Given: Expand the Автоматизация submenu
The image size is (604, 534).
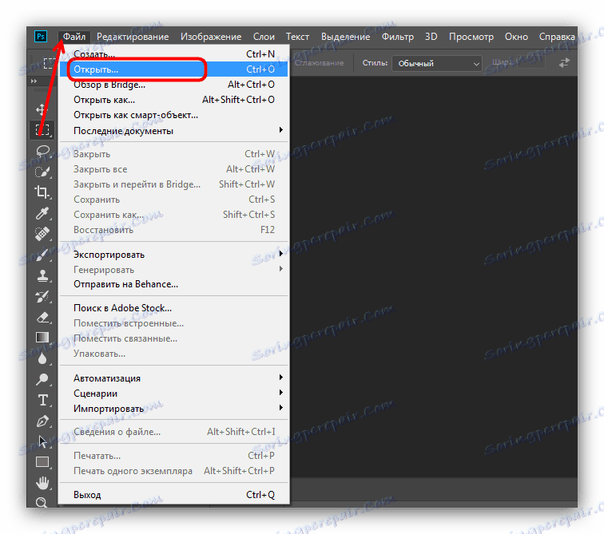Looking at the screenshot, I should (x=174, y=378).
